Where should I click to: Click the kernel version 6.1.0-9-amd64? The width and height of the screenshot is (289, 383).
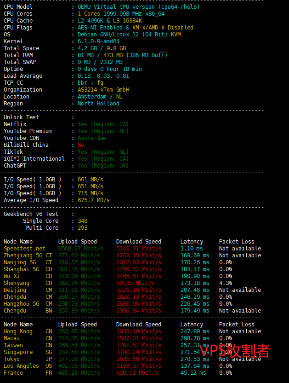pos(98,41)
